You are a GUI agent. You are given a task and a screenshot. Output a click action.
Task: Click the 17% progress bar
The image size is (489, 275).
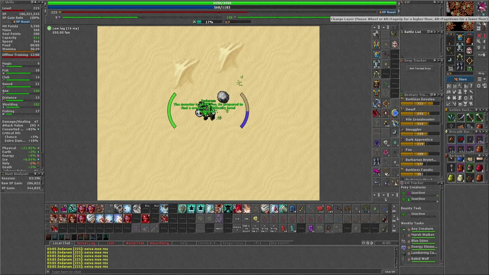pos(209,22)
